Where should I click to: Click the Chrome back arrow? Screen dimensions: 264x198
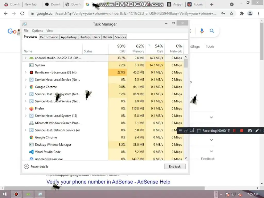[x=6, y=13]
